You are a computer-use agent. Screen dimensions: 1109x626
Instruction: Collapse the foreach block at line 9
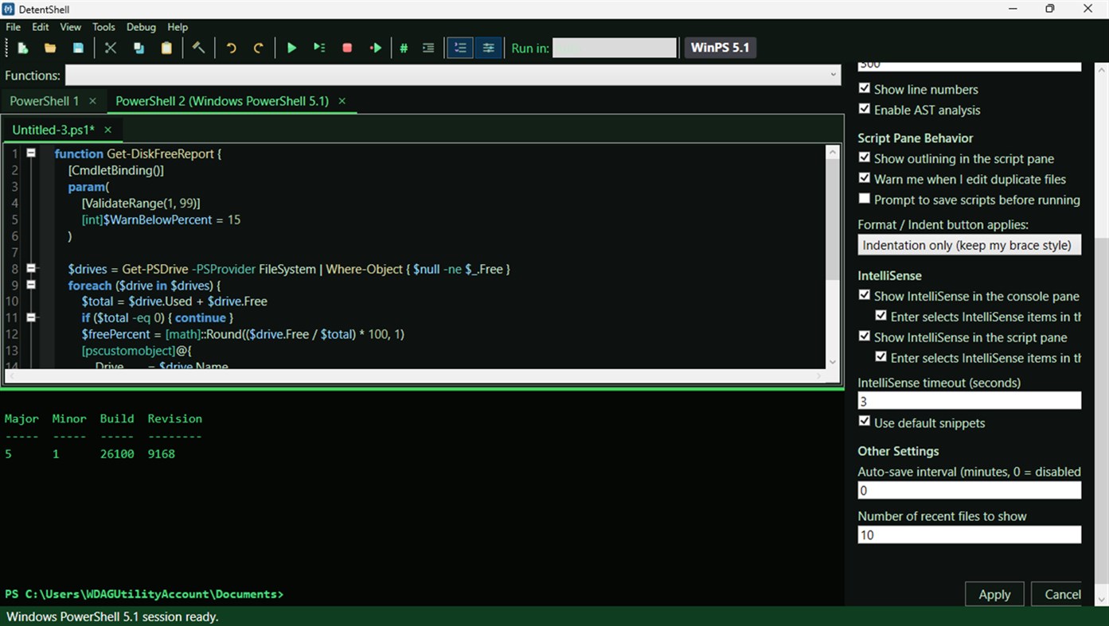coord(31,284)
